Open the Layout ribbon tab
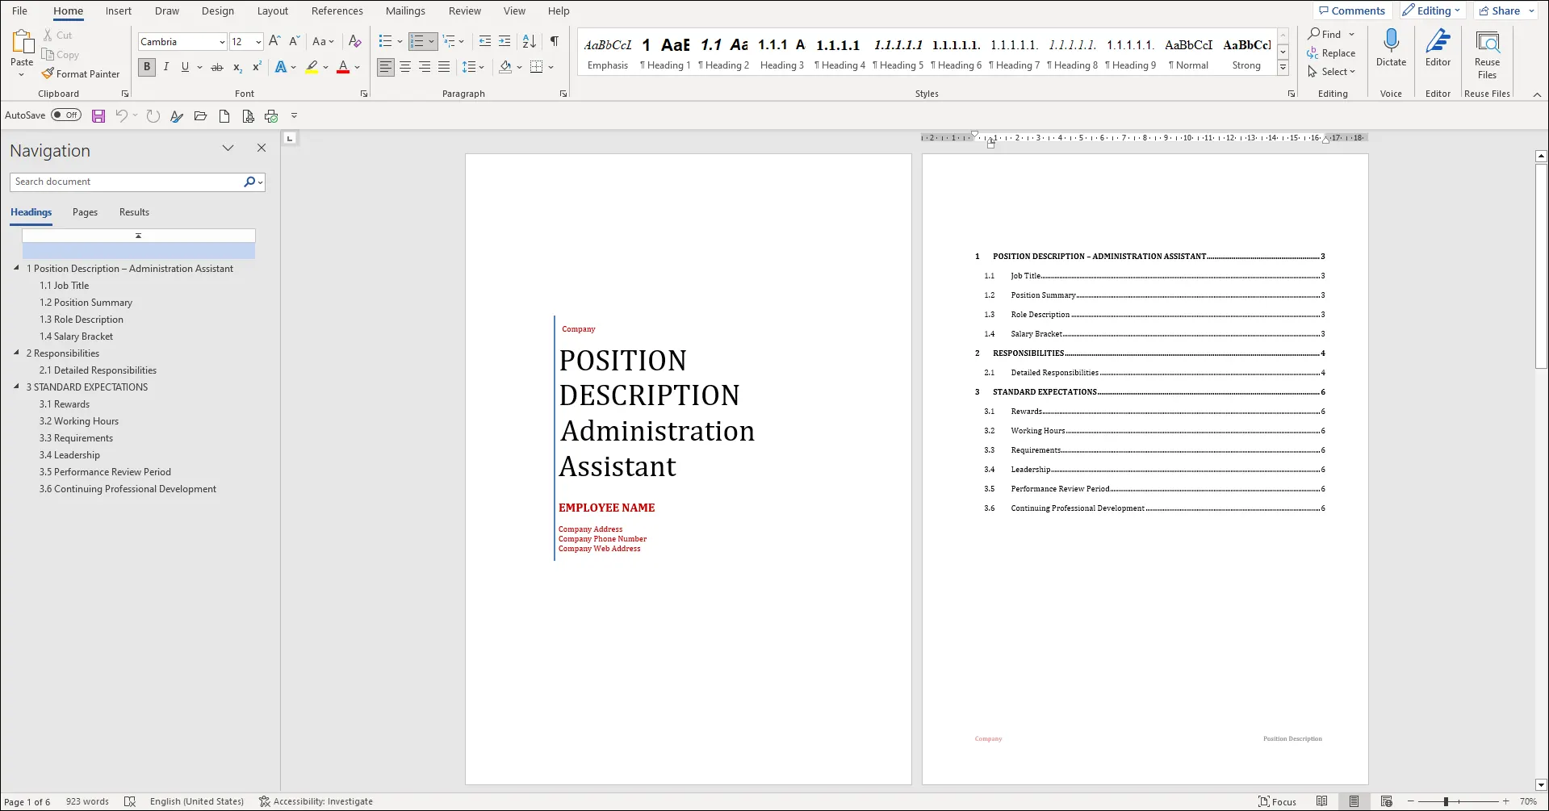Viewport: 1549px width, 811px height. pyautogui.click(x=273, y=11)
